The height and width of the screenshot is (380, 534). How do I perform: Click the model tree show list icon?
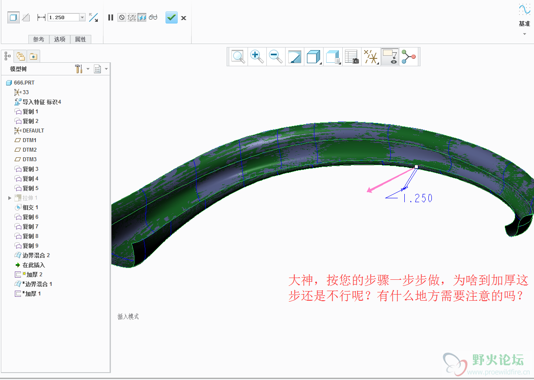(x=97, y=69)
